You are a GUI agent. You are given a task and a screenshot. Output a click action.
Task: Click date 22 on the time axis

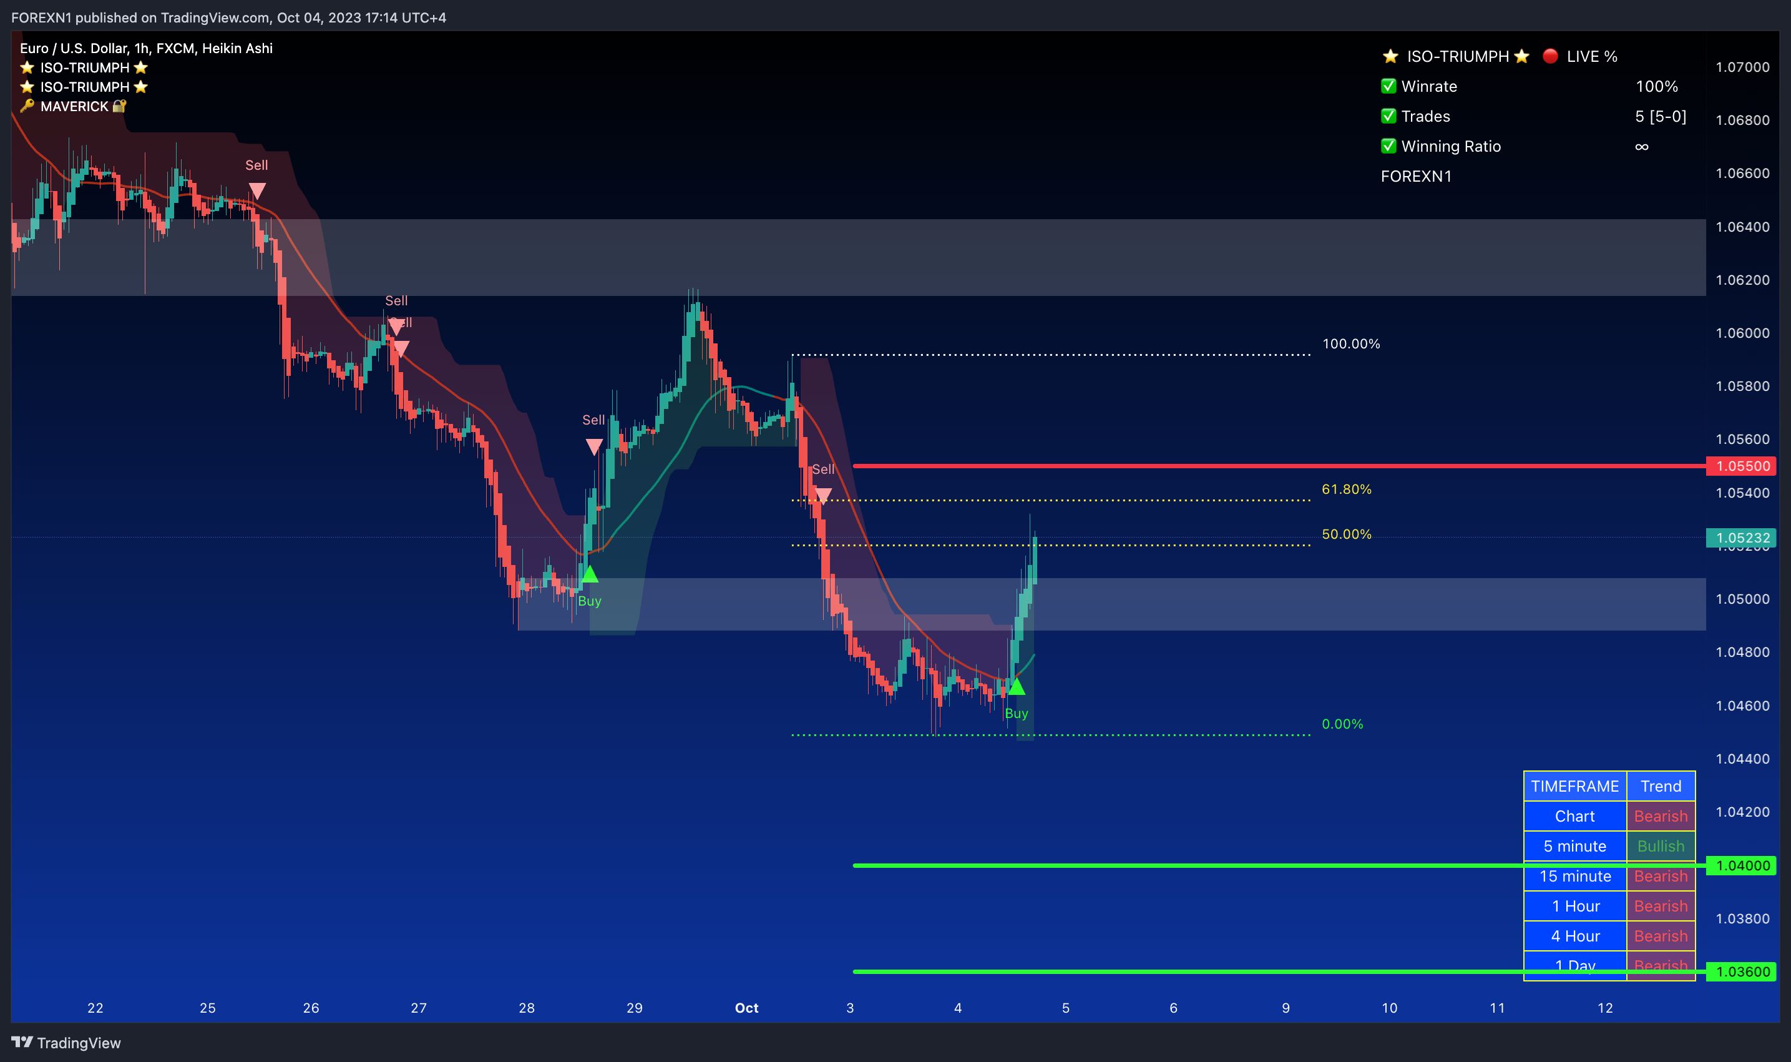coord(95,1008)
